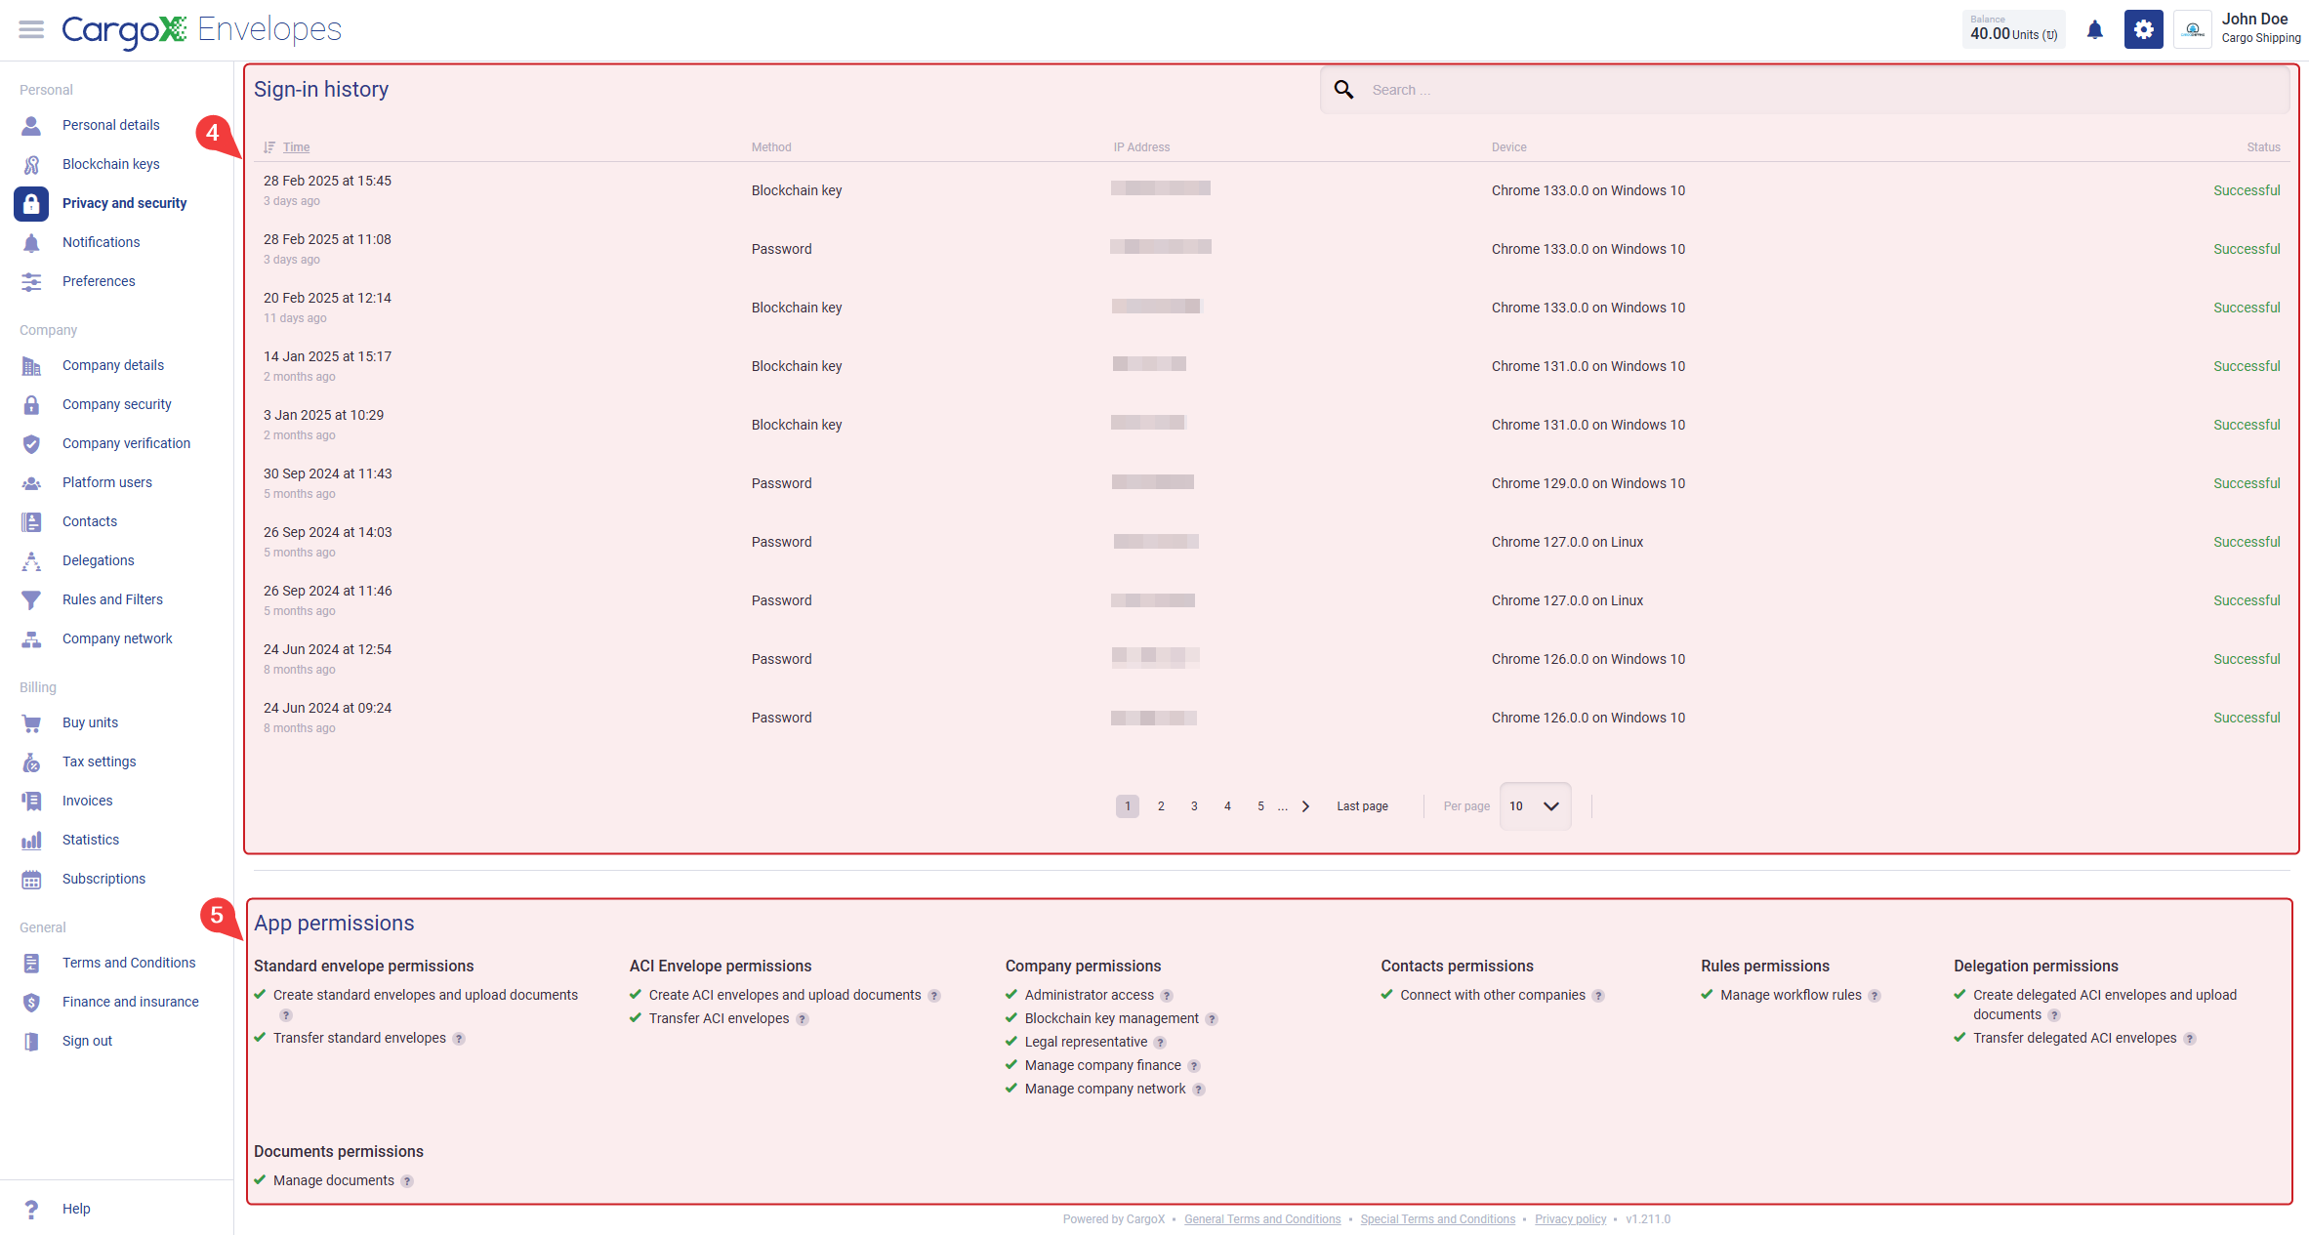
Task: Sort table by Time column
Action: (296, 147)
